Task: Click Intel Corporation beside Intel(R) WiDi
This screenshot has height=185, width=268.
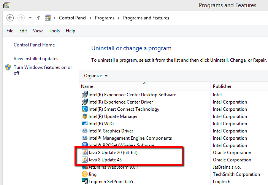Action: click(230, 124)
